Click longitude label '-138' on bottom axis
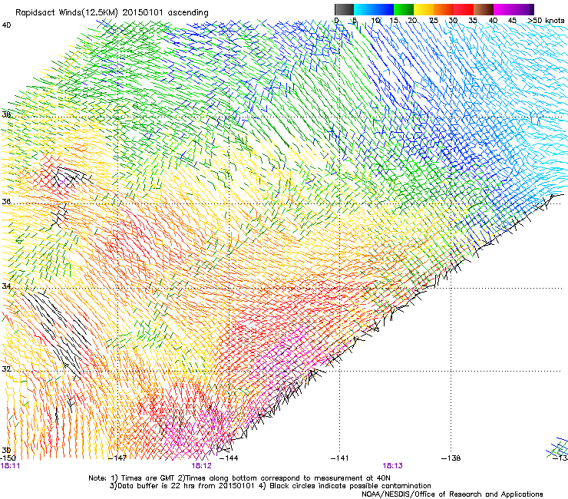 coord(451,458)
